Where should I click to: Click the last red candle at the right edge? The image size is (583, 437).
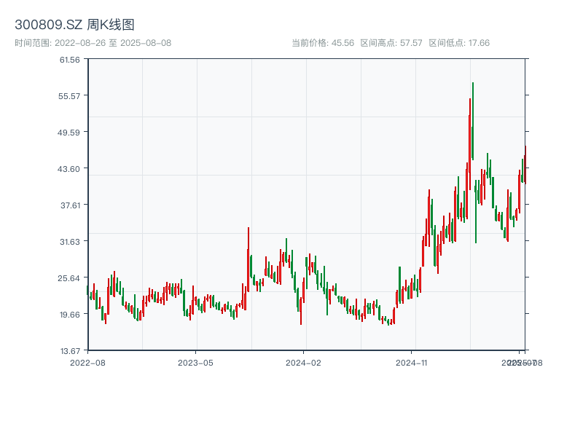[525, 165]
